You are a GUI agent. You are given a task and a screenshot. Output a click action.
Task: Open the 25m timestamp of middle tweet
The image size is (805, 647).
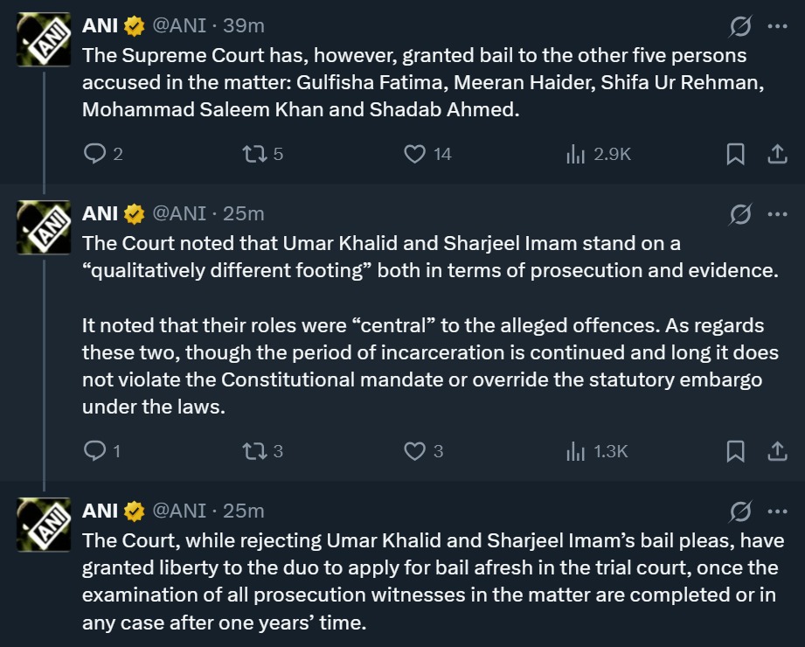(x=244, y=214)
